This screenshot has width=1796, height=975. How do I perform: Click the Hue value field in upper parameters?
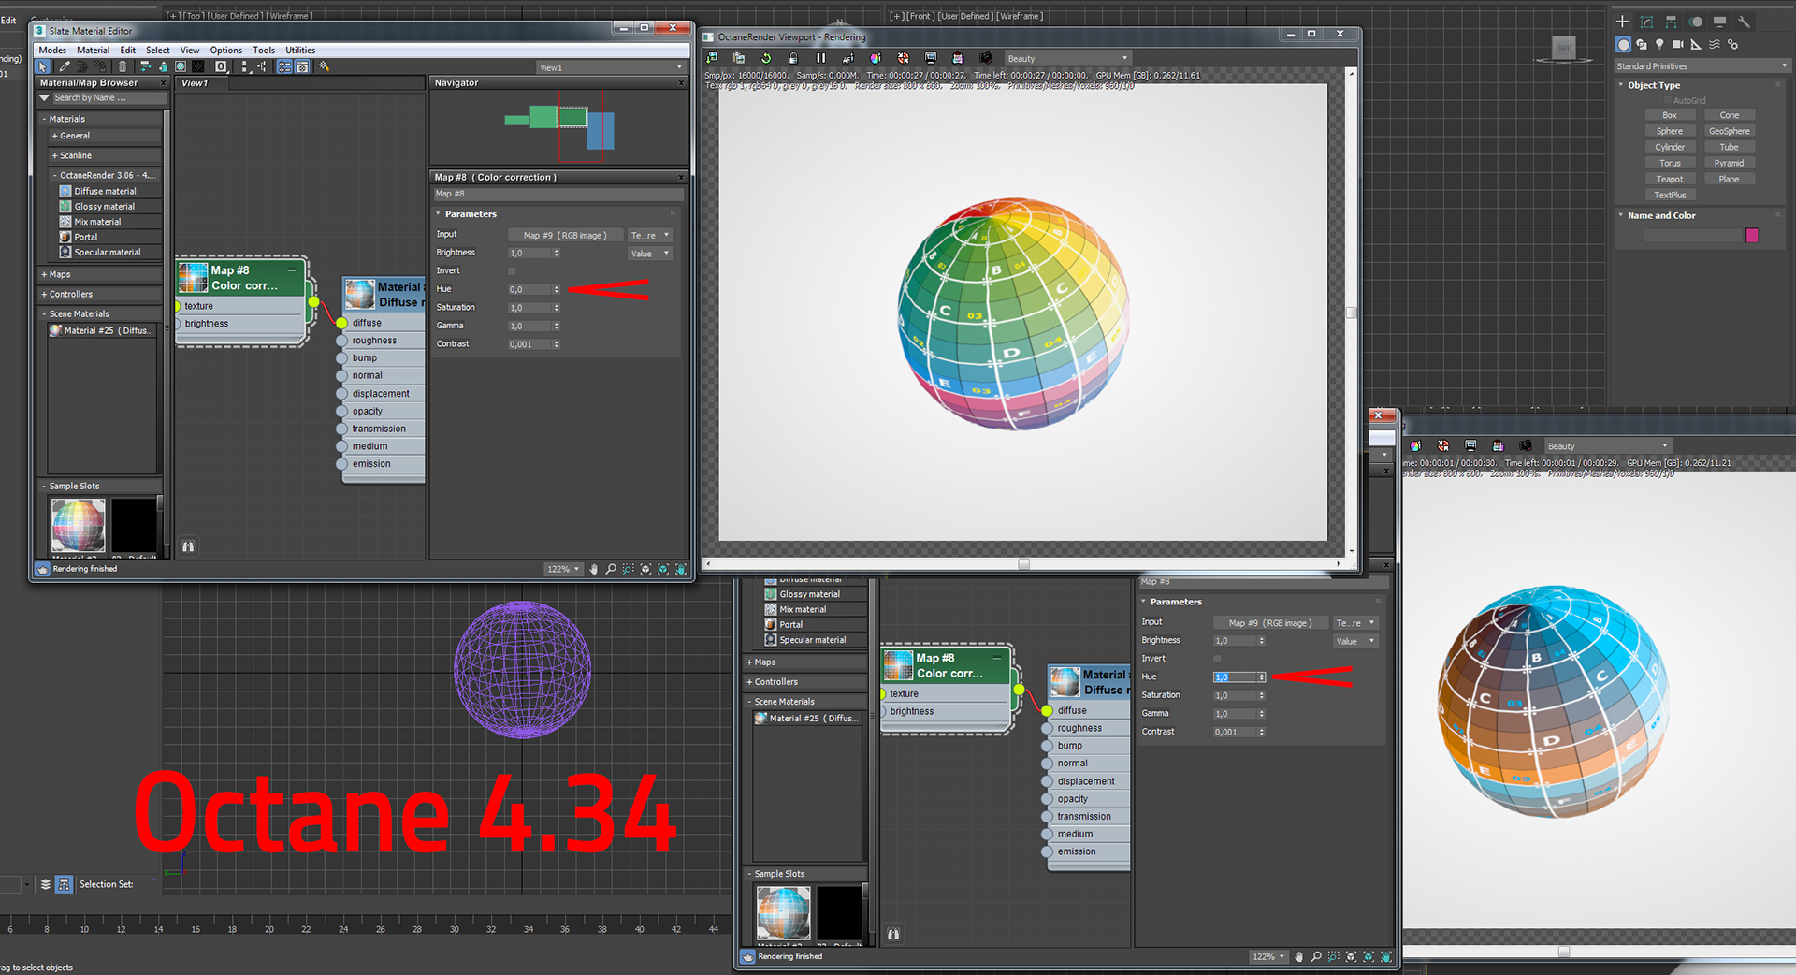pos(529,290)
